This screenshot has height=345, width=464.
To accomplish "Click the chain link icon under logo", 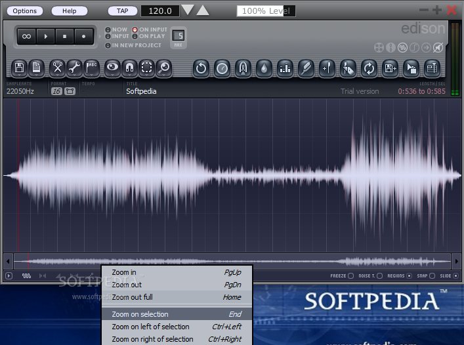I will coord(391,48).
